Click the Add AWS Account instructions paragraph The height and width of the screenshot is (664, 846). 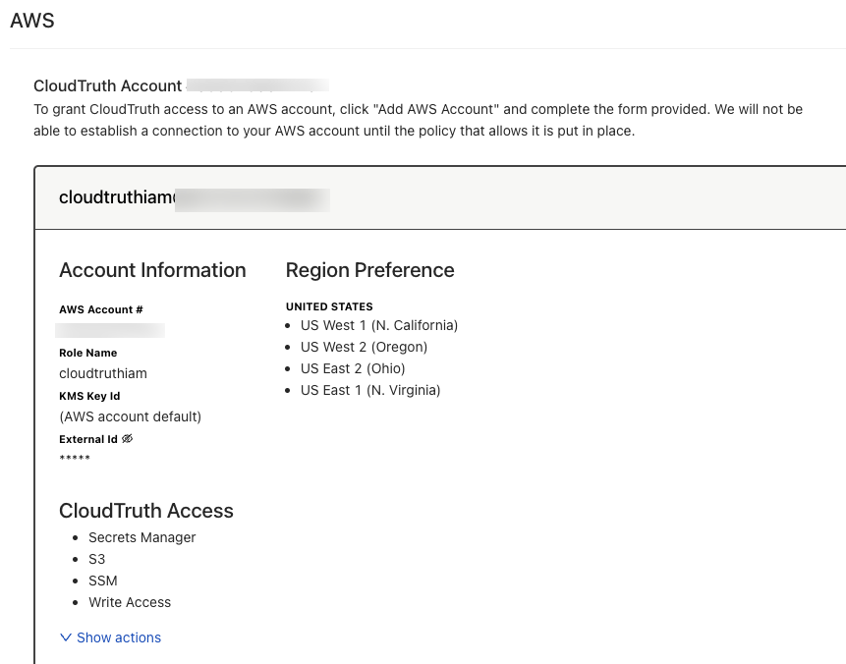[x=419, y=120]
